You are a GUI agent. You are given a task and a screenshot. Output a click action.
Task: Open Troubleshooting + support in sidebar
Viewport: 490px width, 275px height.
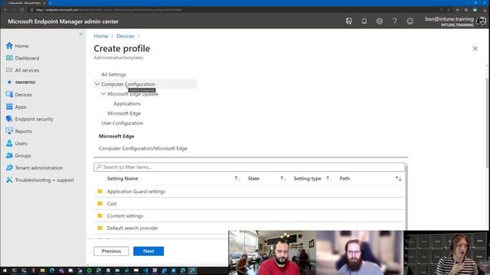44,180
